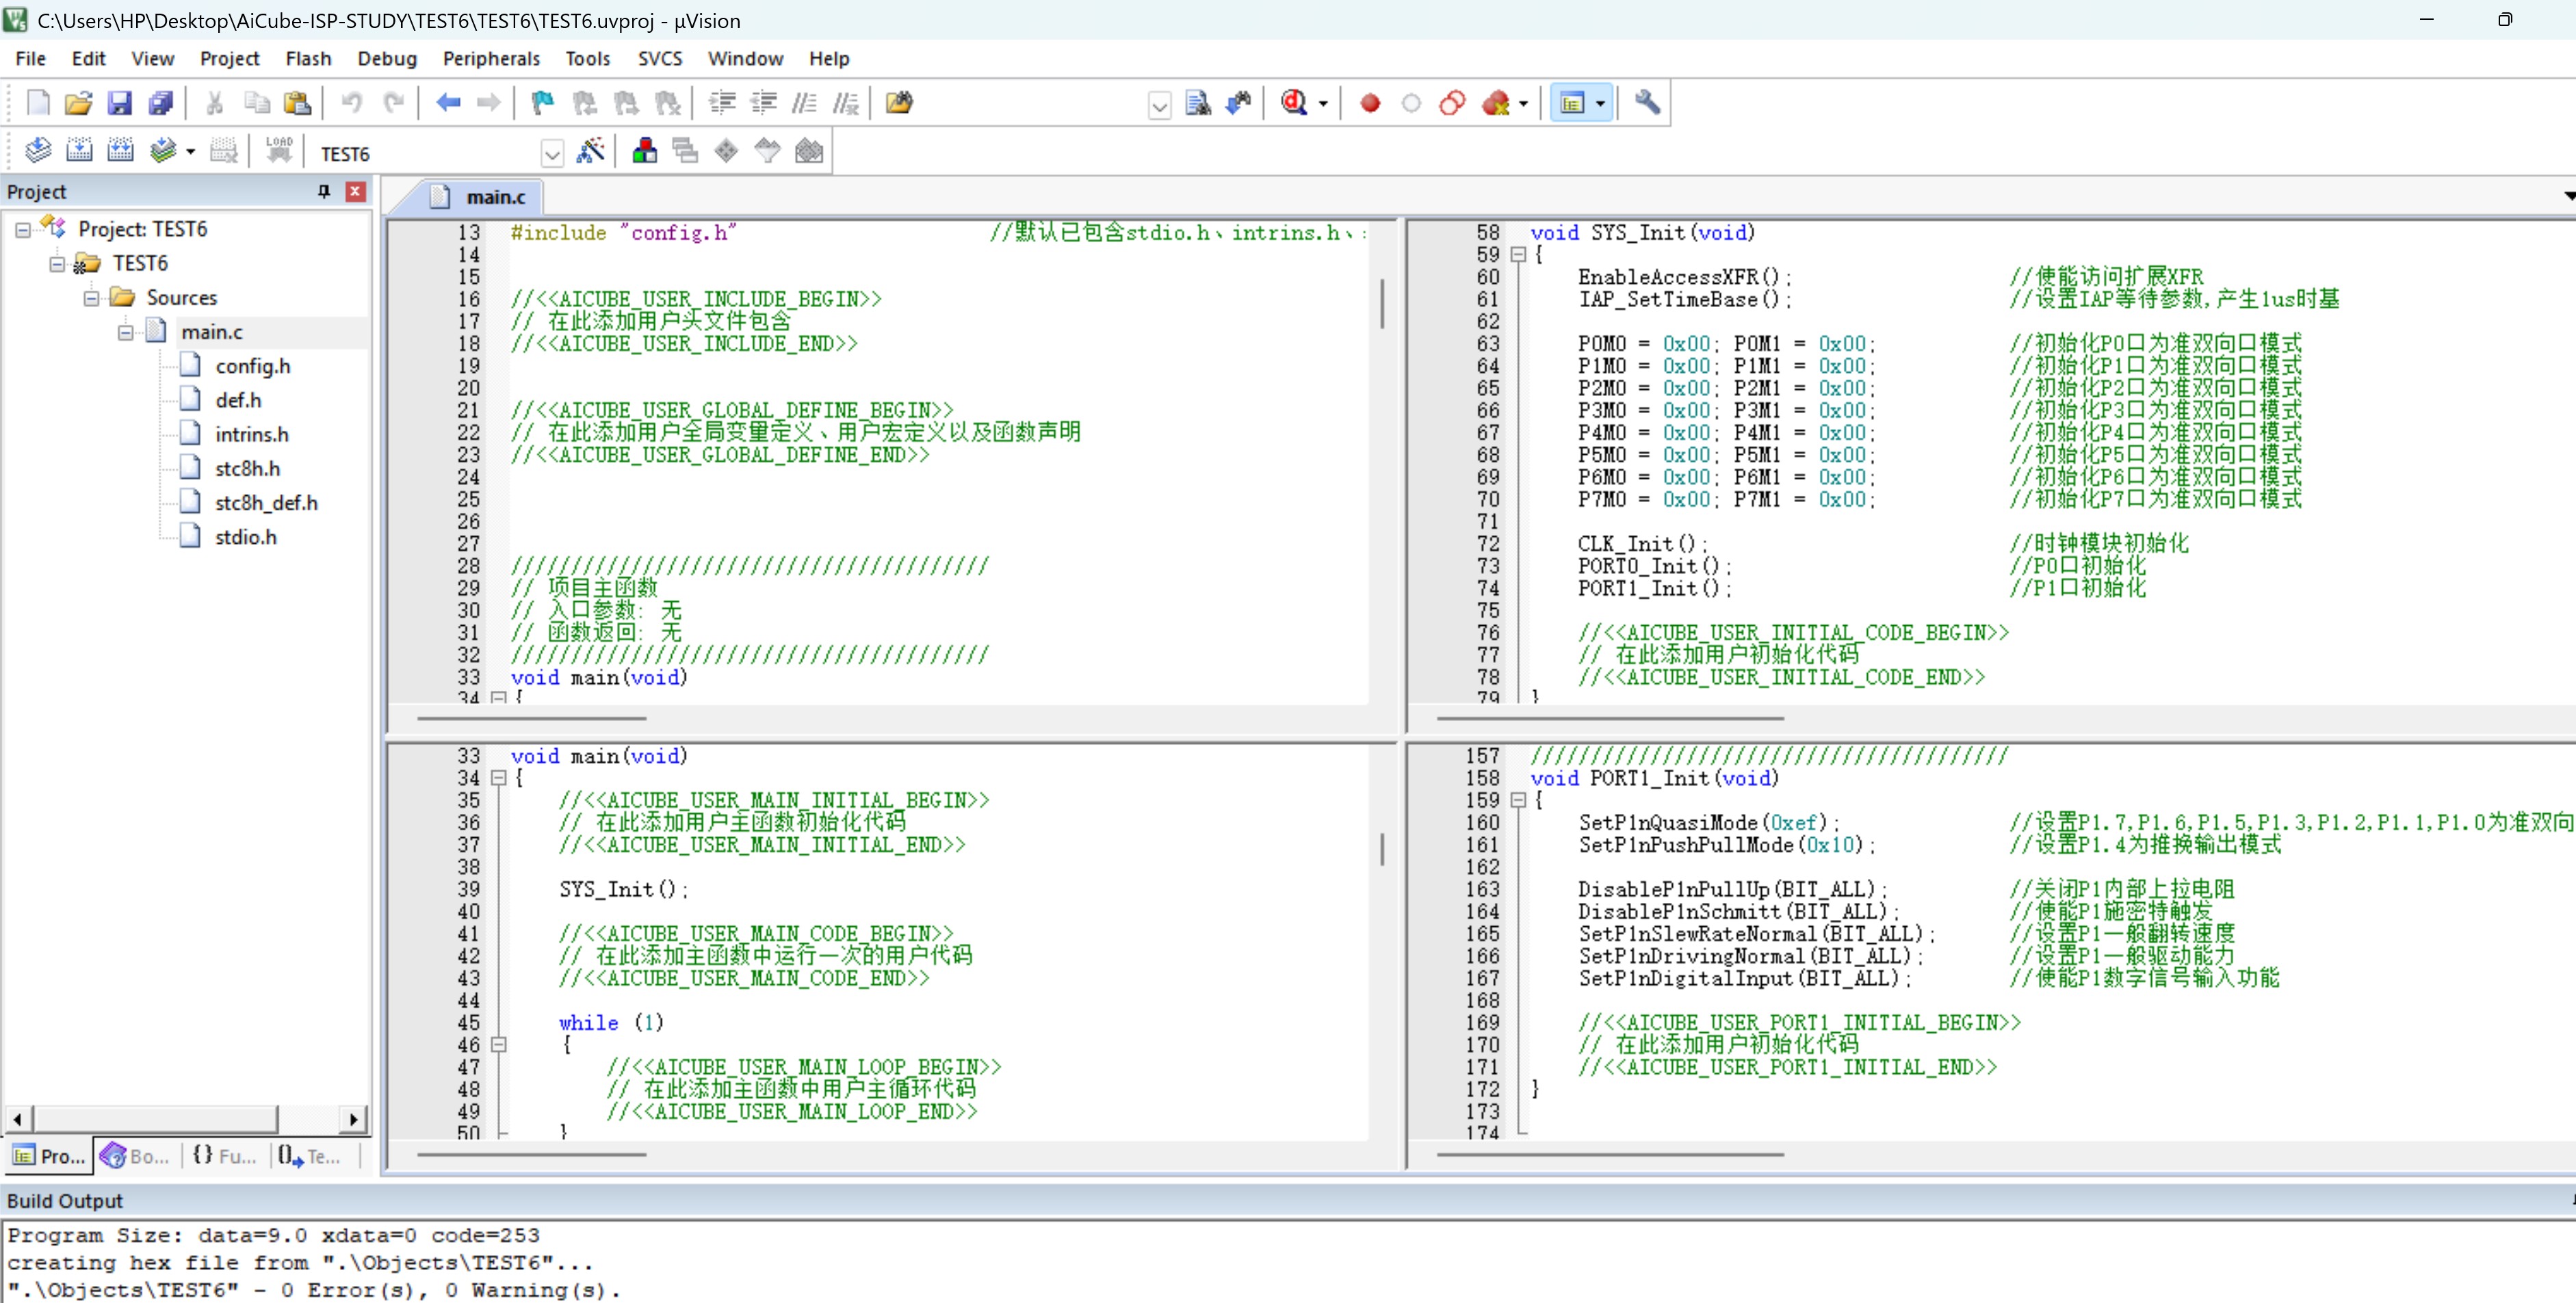This screenshot has height=1303, width=2576.
Task: Restore down the µVision window
Action: pyautogui.click(x=2504, y=20)
